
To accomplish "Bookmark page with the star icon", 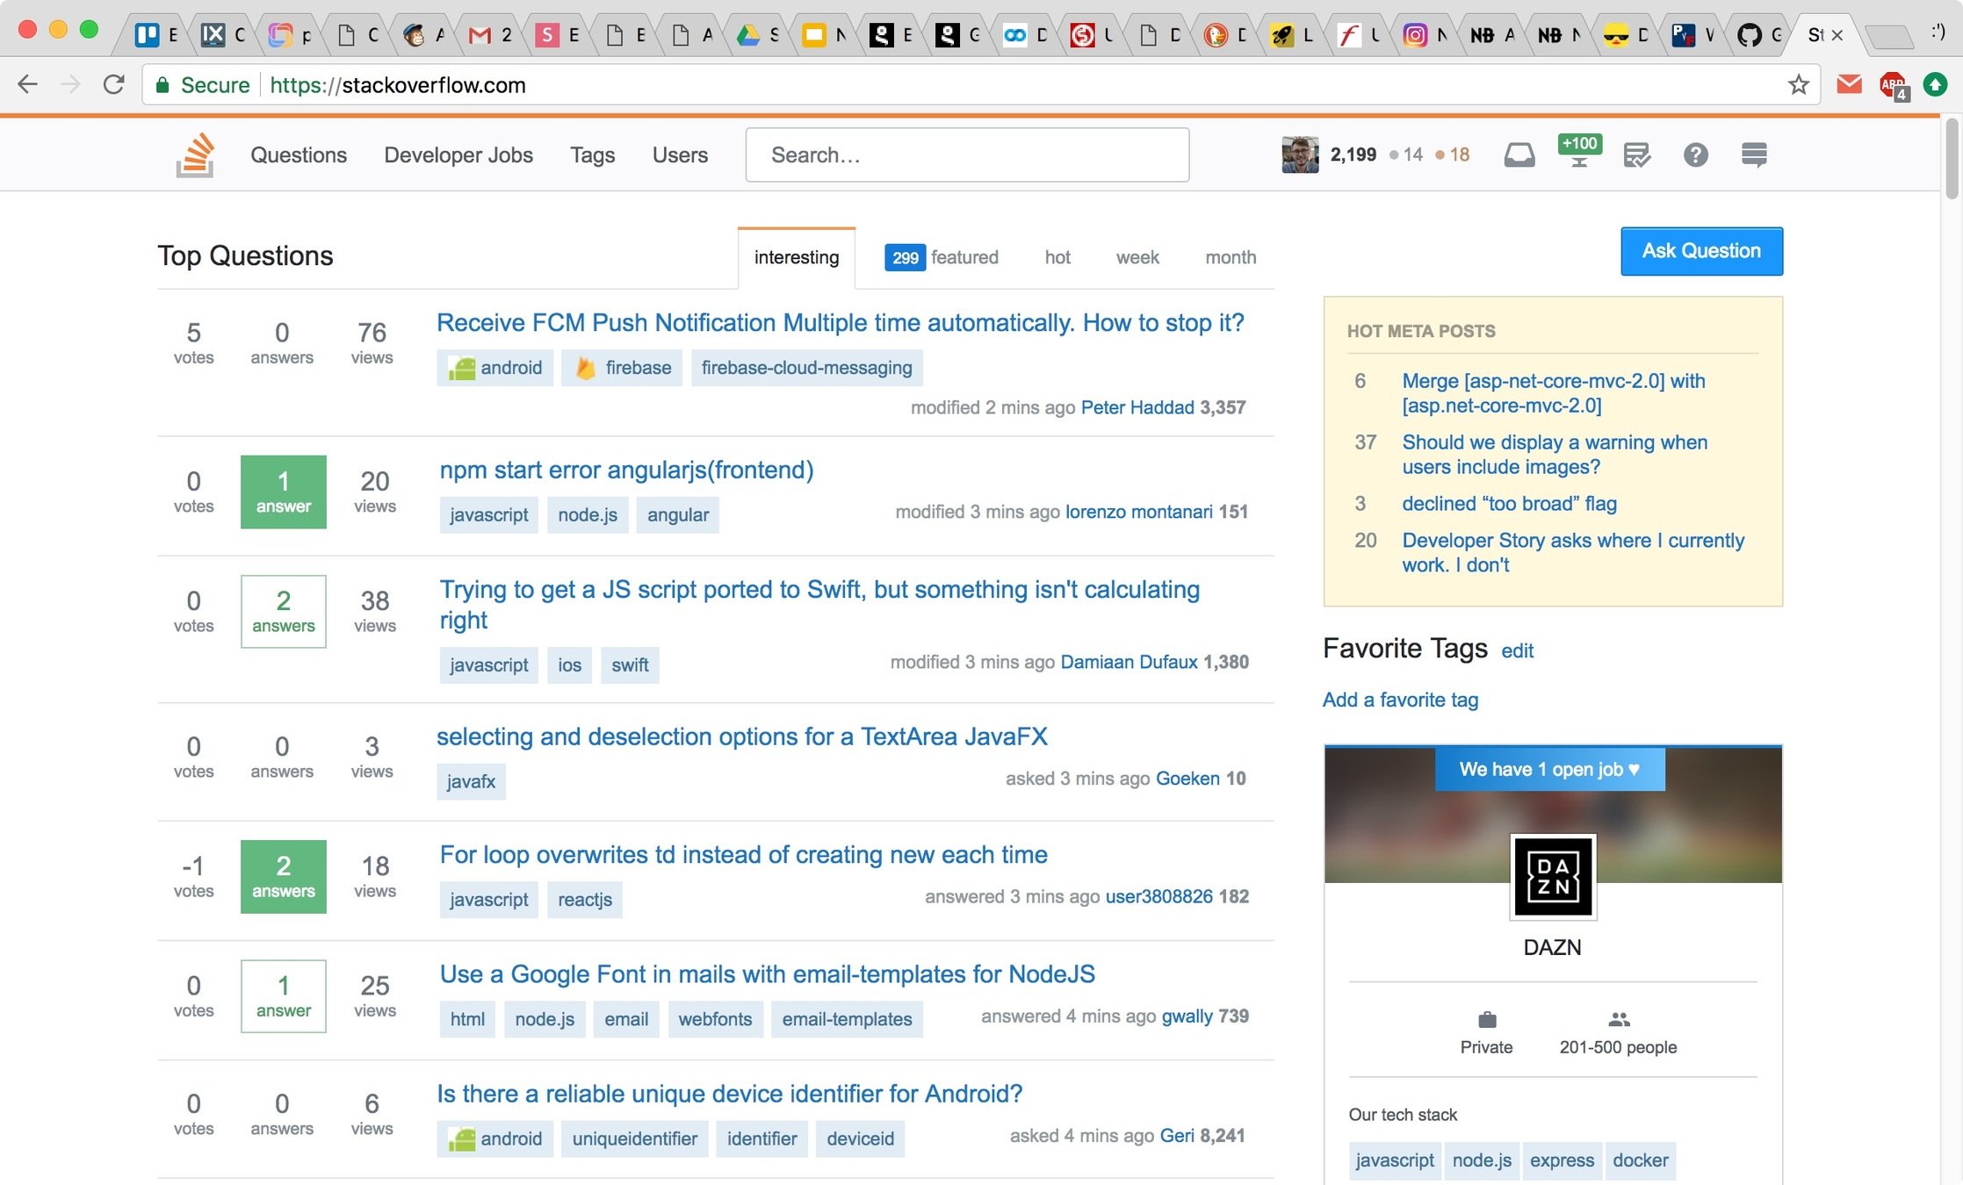I will (1798, 85).
